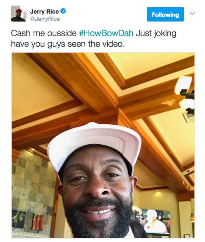Toggle the blue Following button
Viewport: 205px width, 242px height.
[x=165, y=14]
